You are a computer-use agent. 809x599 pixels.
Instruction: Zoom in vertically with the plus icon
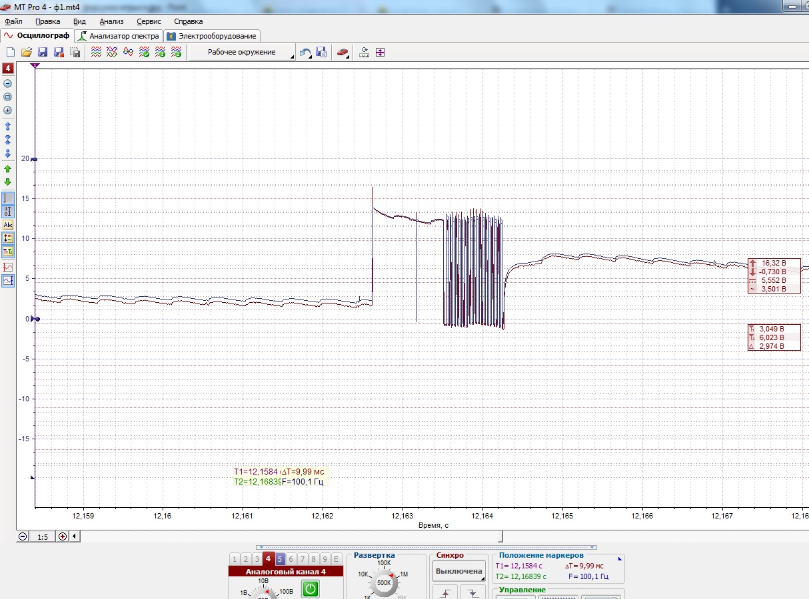point(8,110)
